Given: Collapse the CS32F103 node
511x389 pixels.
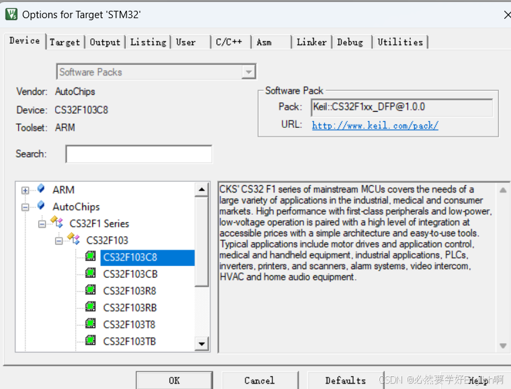Looking at the screenshot, I should (x=58, y=241).
